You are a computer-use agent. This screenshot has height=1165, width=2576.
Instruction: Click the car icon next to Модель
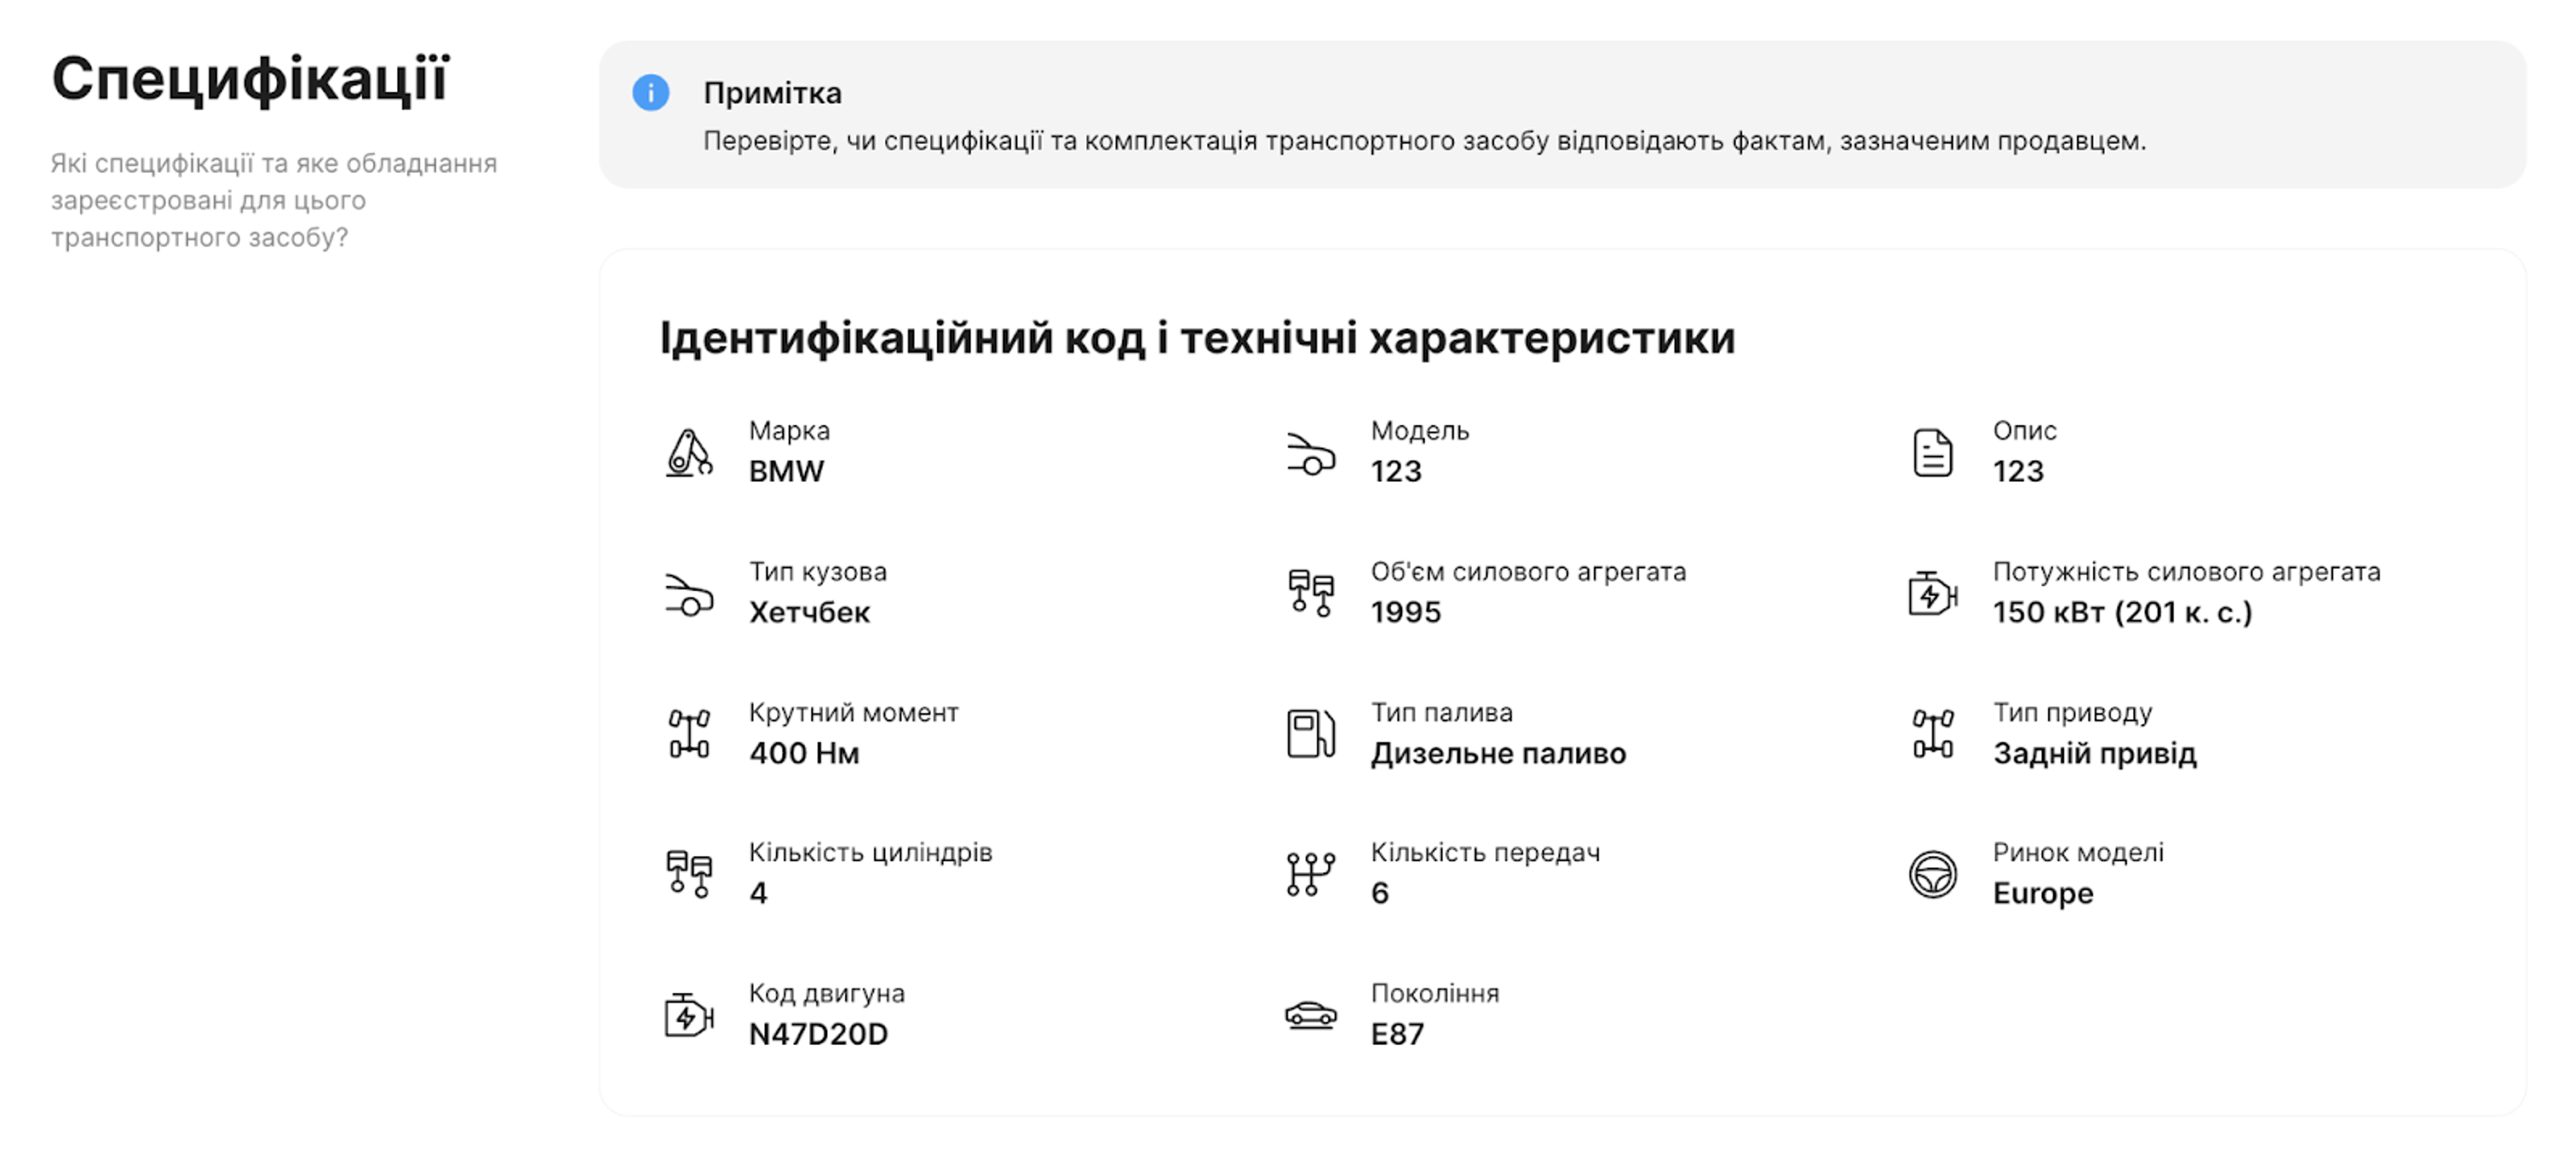point(1311,454)
